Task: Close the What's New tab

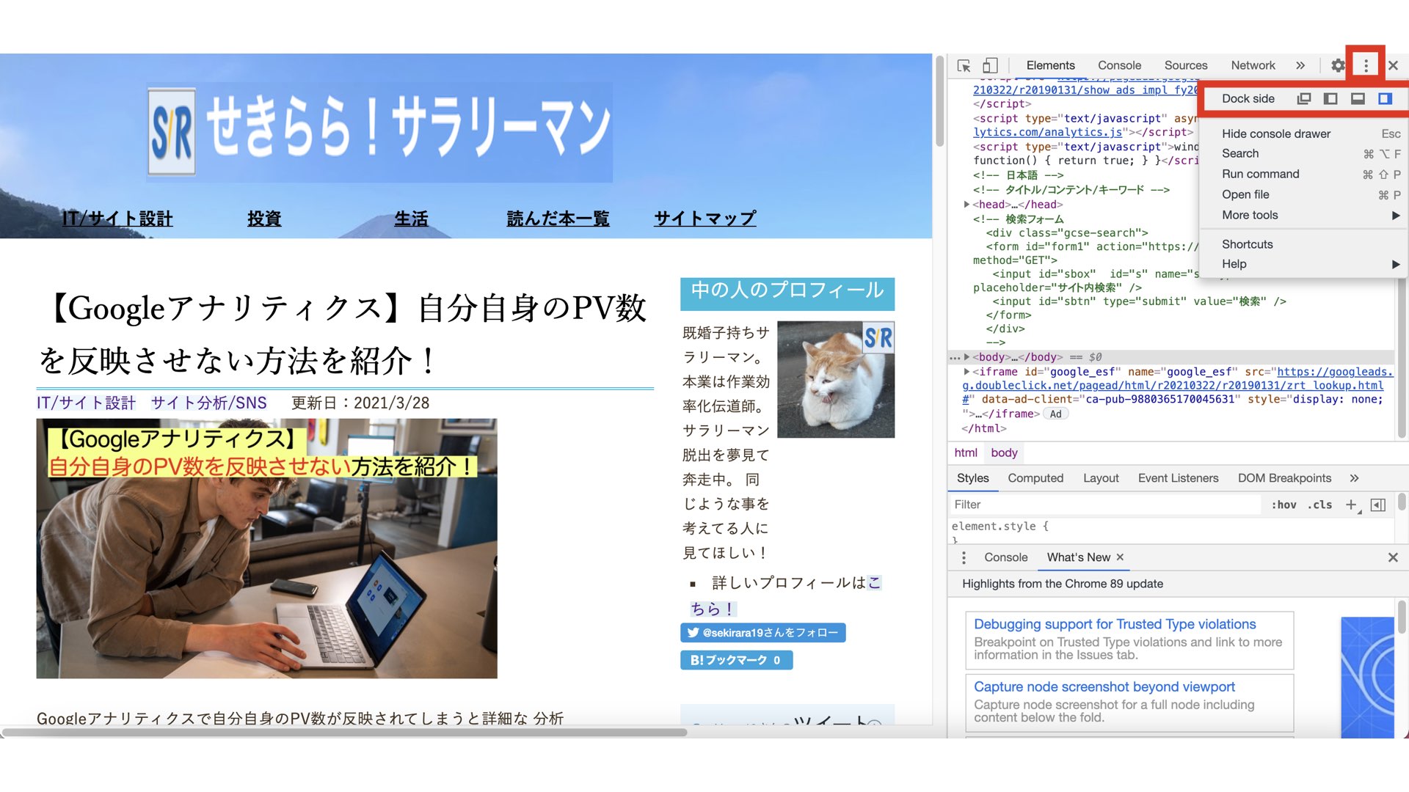Action: [x=1120, y=557]
